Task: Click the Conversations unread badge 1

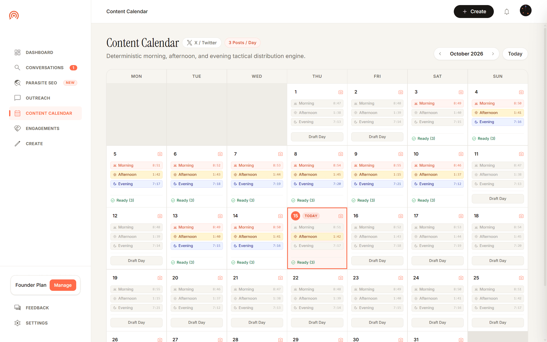Action: point(73,68)
